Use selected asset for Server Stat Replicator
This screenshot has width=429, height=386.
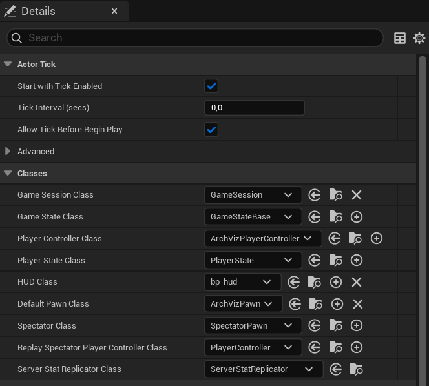(x=336, y=369)
